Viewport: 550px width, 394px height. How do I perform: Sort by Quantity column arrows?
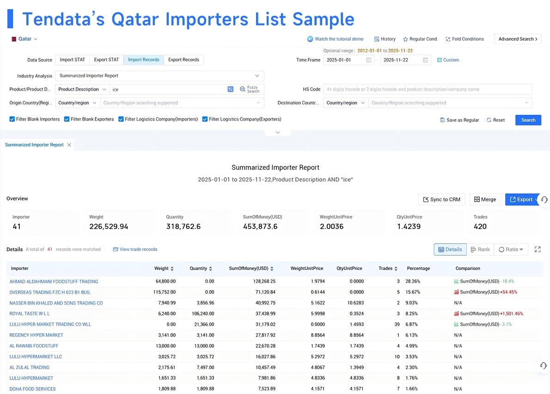[210, 268]
